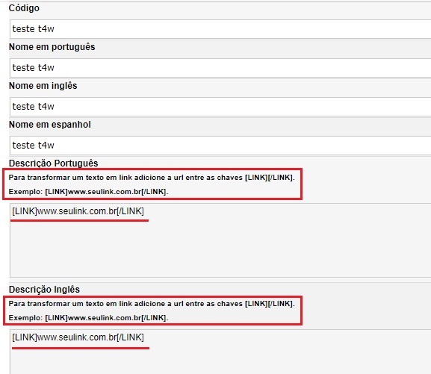Click the Exemplo line under Descrição Português
This screenshot has width=431, height=374.
(x=88, y=192)
